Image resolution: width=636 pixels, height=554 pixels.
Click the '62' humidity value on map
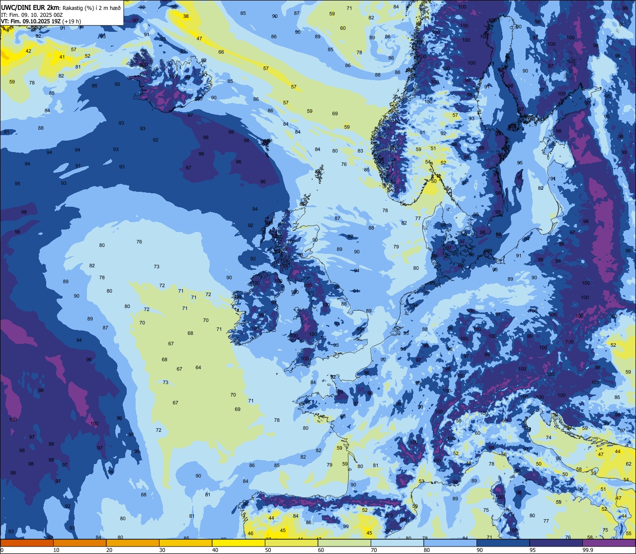629,464
